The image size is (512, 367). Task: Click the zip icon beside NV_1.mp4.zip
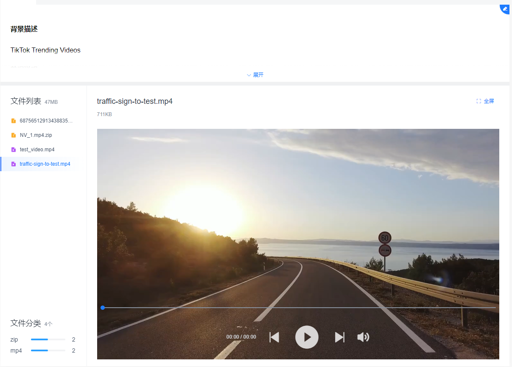click(14, 135)
